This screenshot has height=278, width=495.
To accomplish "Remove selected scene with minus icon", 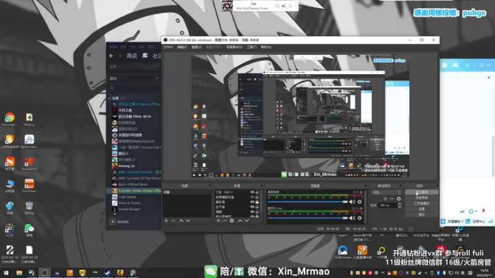I will point(173,221).
